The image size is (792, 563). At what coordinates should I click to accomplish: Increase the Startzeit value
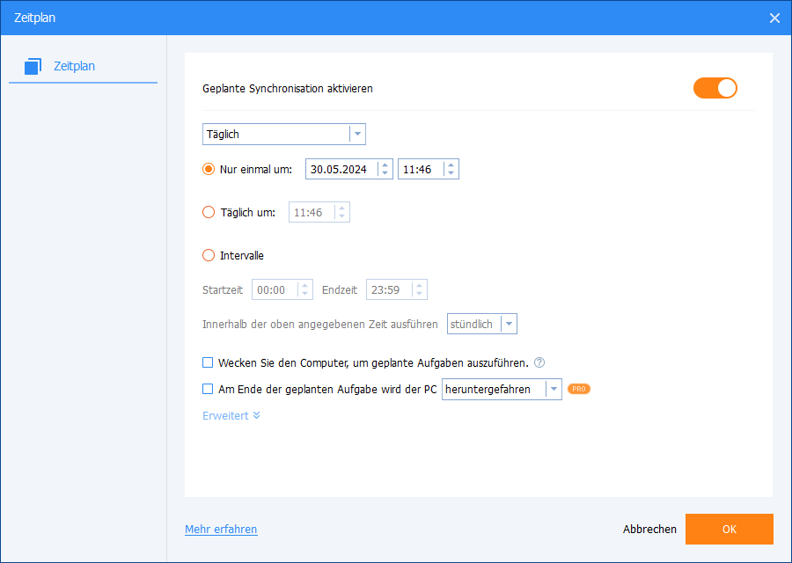click(305, 285)
